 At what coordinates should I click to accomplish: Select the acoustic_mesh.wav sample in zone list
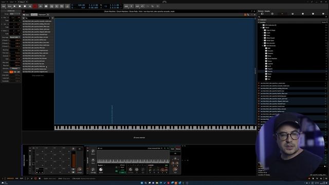[x=38, y=21]
